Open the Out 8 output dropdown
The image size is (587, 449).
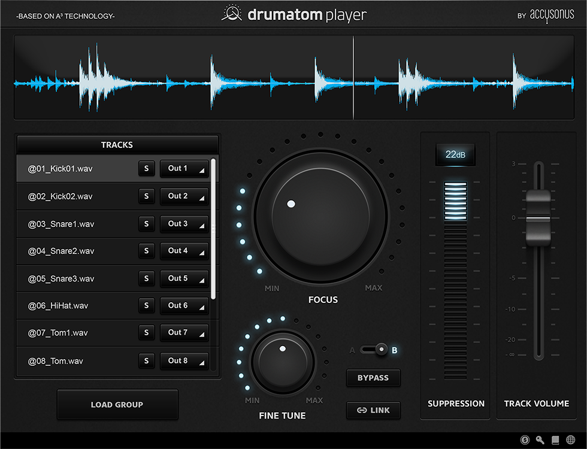pos(184,360)
